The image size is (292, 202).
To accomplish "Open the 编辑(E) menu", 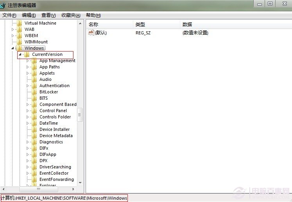I will pyautogui.click(x=29, y=15).
